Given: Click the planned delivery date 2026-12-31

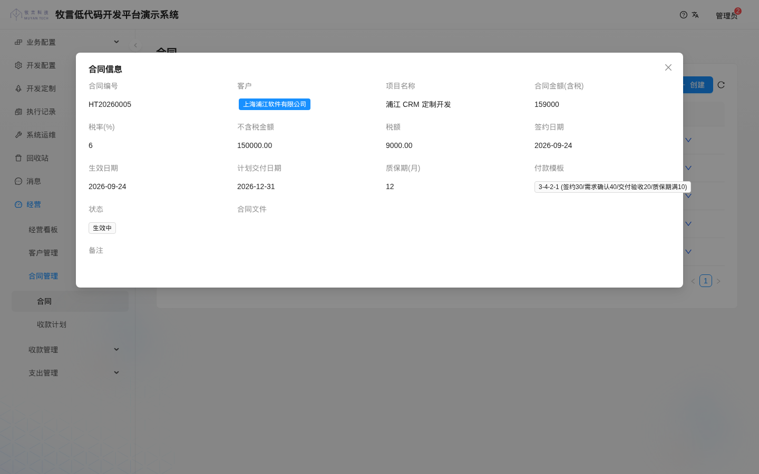Looking at the screenshot, I should tap(256, 186).
